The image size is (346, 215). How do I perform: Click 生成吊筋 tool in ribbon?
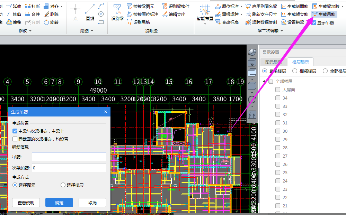pos(324,14)
